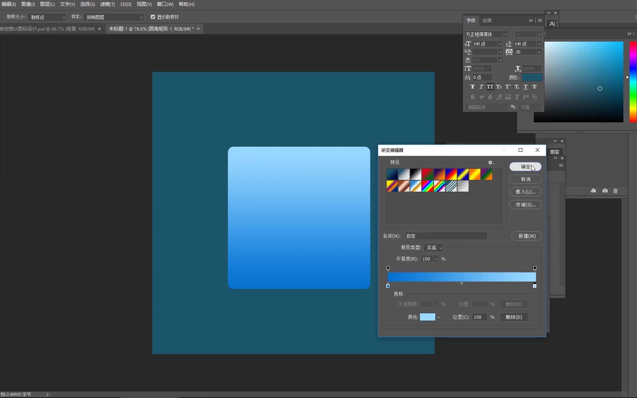
Task: Switch to the 未标题-1 document tab
Action: [x=151, y=29]
